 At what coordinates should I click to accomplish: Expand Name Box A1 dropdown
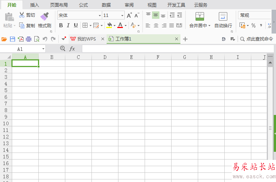pos(43,49)
